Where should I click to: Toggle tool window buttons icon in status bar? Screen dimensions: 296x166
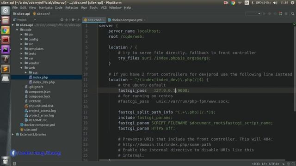click(14, 164)
